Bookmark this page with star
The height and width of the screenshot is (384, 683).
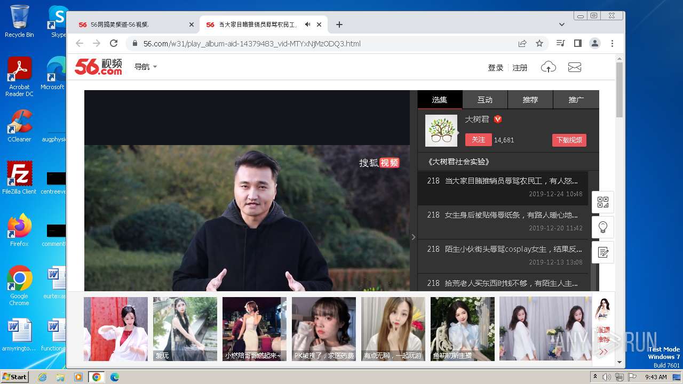coord(539,43)
